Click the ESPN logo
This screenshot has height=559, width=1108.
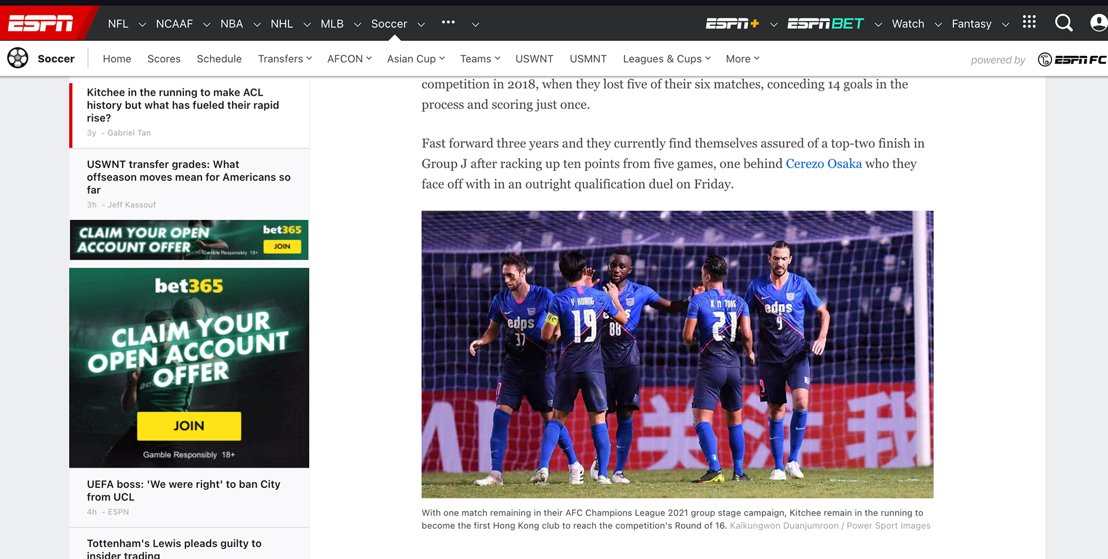(x=40, y=24)
